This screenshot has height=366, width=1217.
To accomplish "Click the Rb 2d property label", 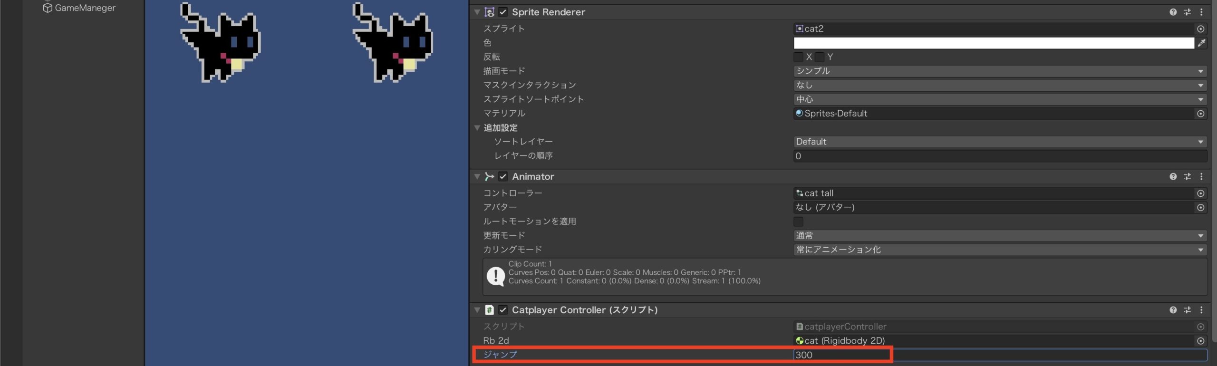I will pos(496,341).
